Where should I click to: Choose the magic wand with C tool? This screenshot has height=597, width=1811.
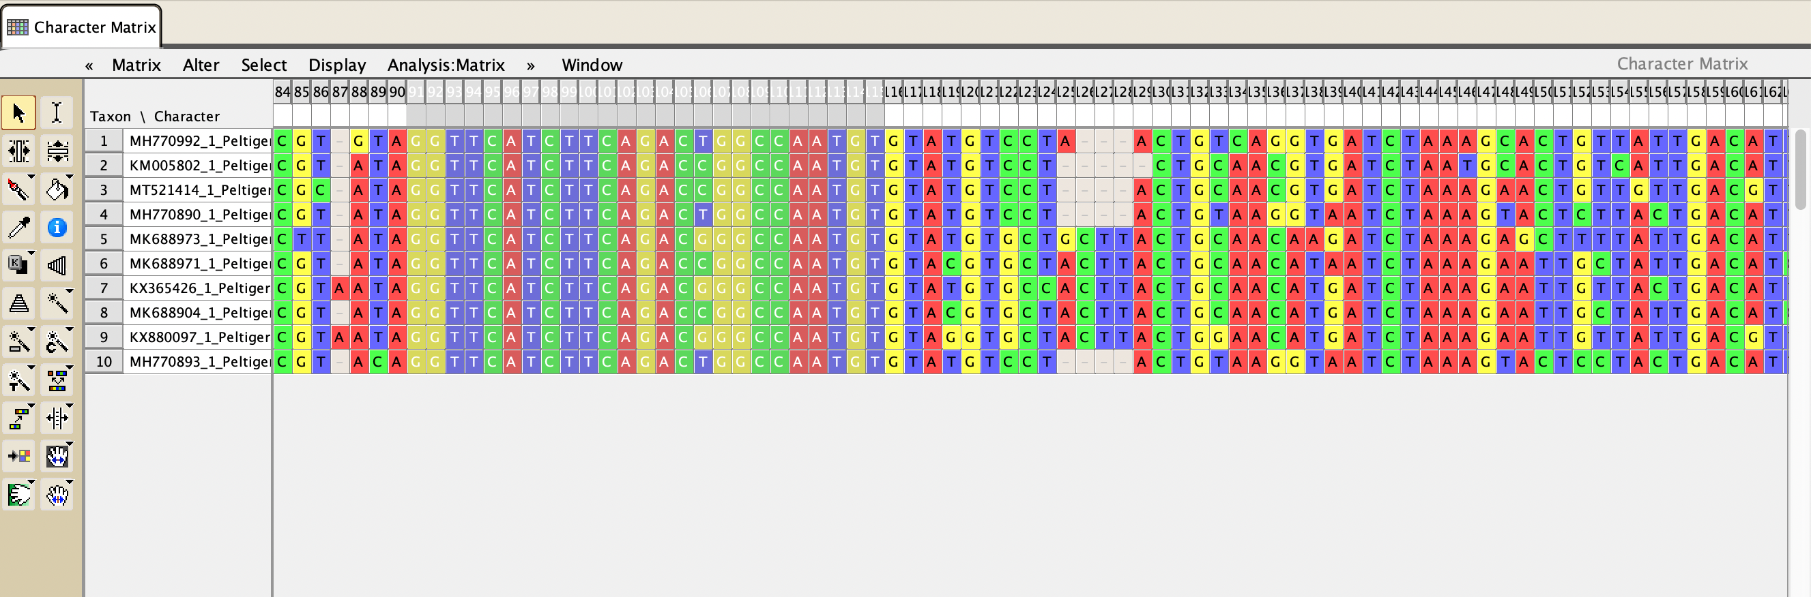click(x=57, y=342)
